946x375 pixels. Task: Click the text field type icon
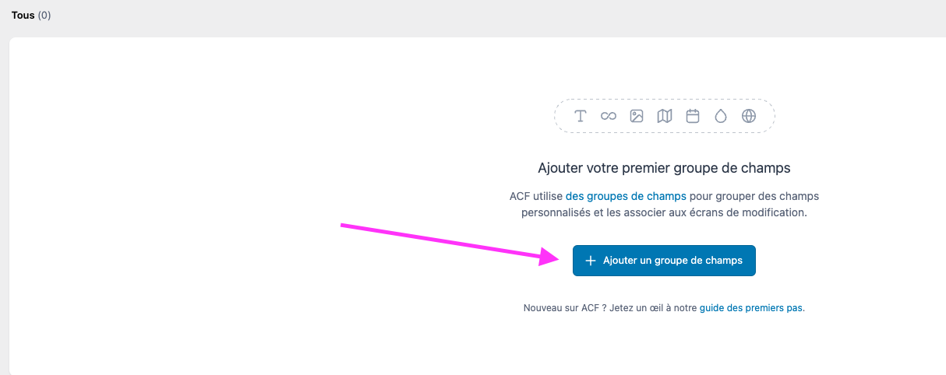(x=581, y=116)
